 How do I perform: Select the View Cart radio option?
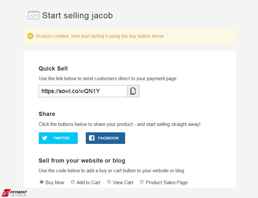pos(109,182)
